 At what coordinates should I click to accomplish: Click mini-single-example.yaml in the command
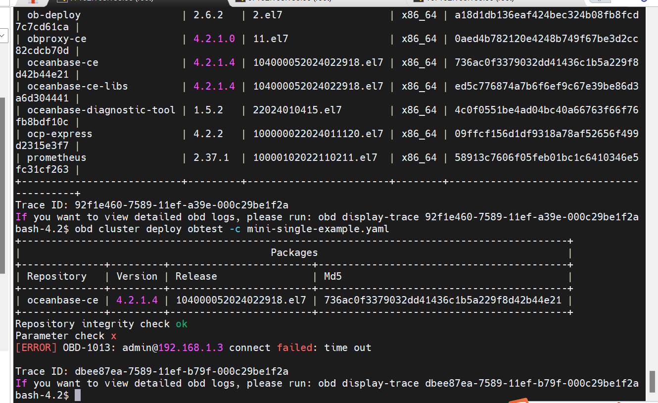(x=318, y=229)
